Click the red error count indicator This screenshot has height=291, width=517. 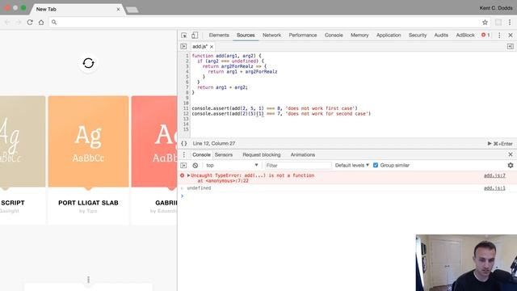click(485, 35)
